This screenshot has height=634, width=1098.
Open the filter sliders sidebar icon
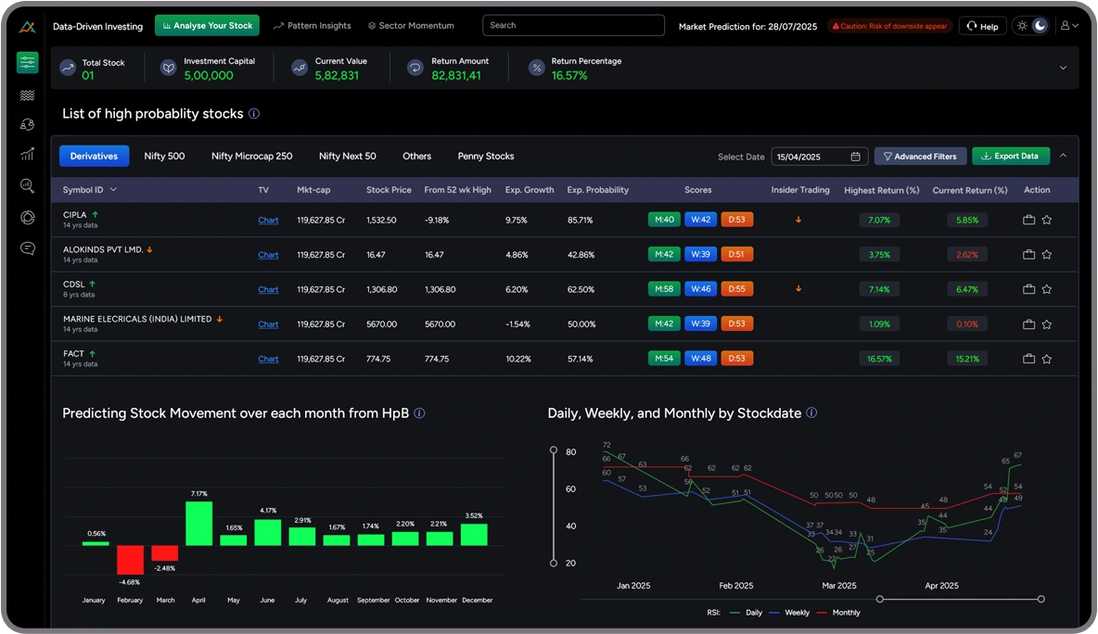tap(27, 63)
